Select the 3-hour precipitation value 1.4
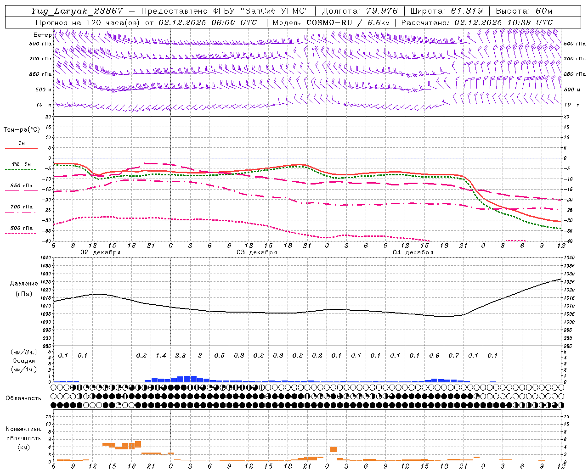Viewport: 588px width, 470px height. [161, 356]
